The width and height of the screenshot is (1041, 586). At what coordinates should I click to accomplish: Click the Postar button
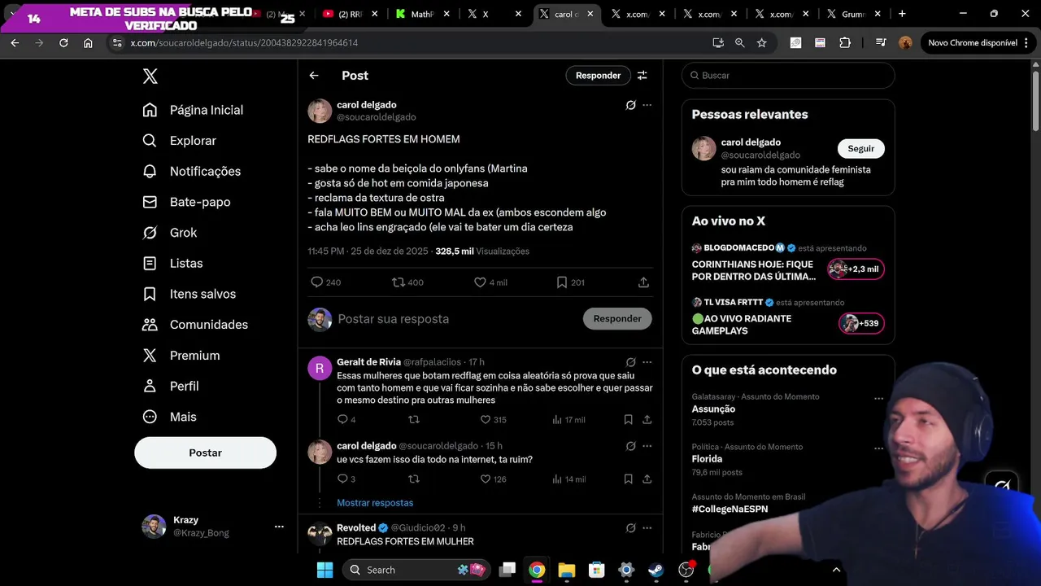[x=205, y=453]
